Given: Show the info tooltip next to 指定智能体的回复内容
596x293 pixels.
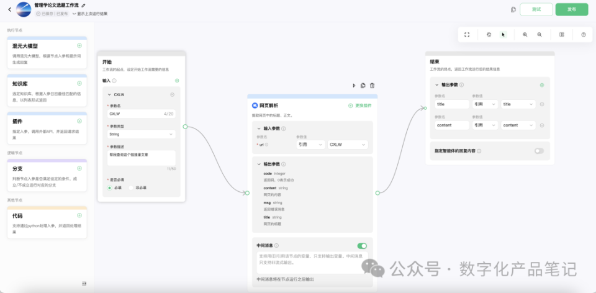Looking at the screenshot, I should [x=479, y=151].
